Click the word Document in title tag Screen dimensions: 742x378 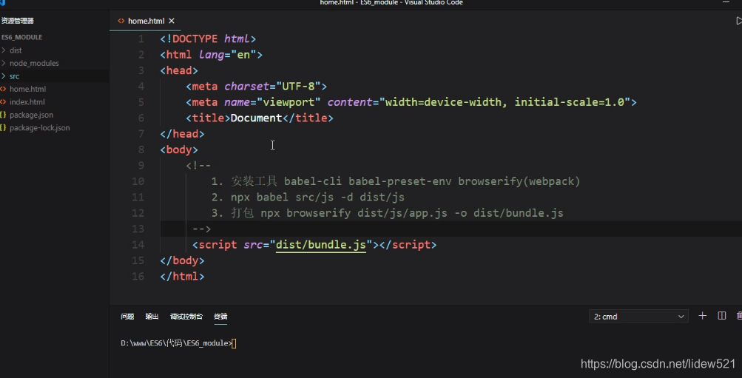click(x=256, y=118)
